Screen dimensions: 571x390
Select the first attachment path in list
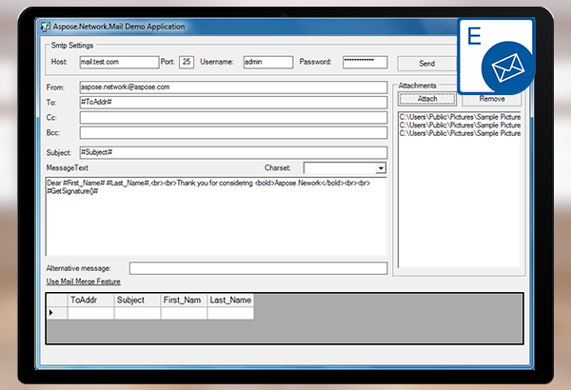pyautogui.click(x=460, y=117)
